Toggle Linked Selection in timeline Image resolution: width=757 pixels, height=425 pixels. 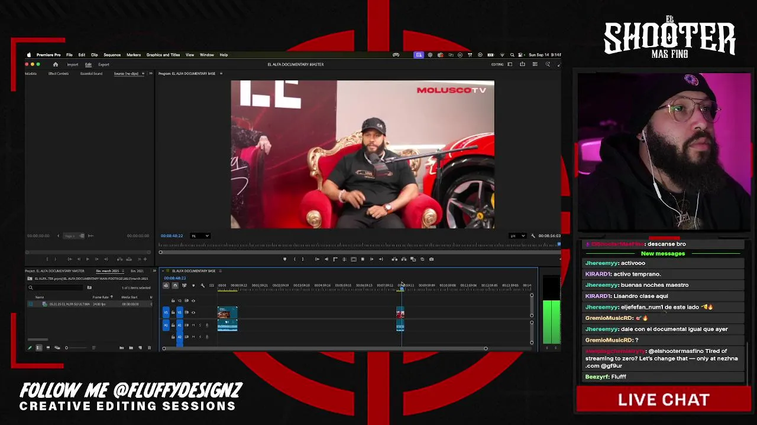tap(184, 286)
